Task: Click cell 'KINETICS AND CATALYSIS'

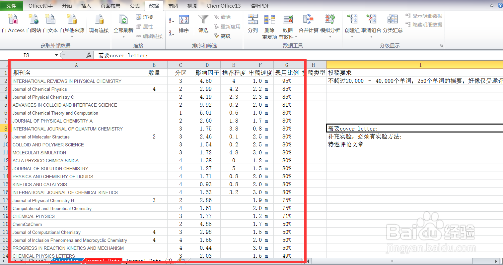Action: [x=76, y=185]
